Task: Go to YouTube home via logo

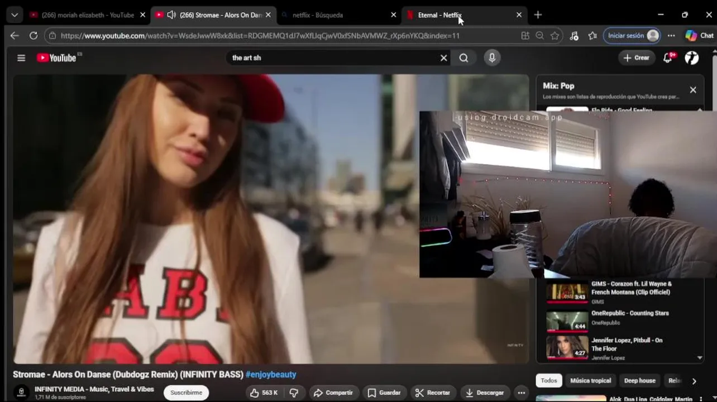Action: (56, 58)
